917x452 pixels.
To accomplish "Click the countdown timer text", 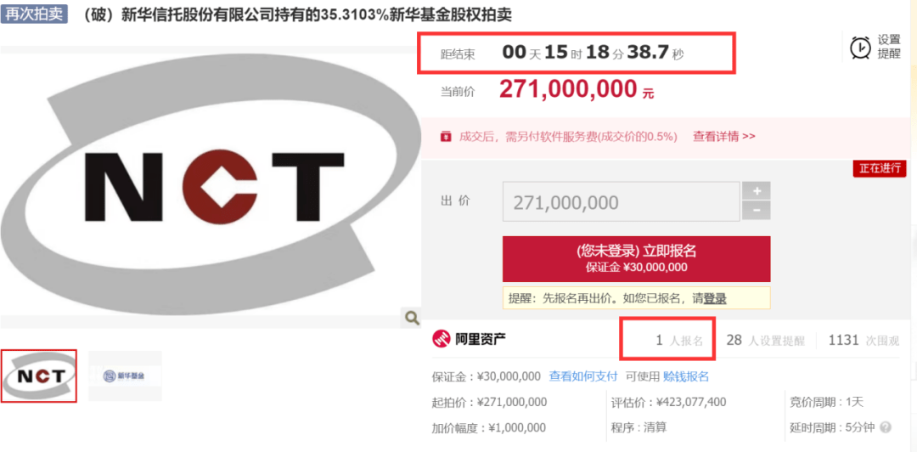I will (x=593, y=54).
